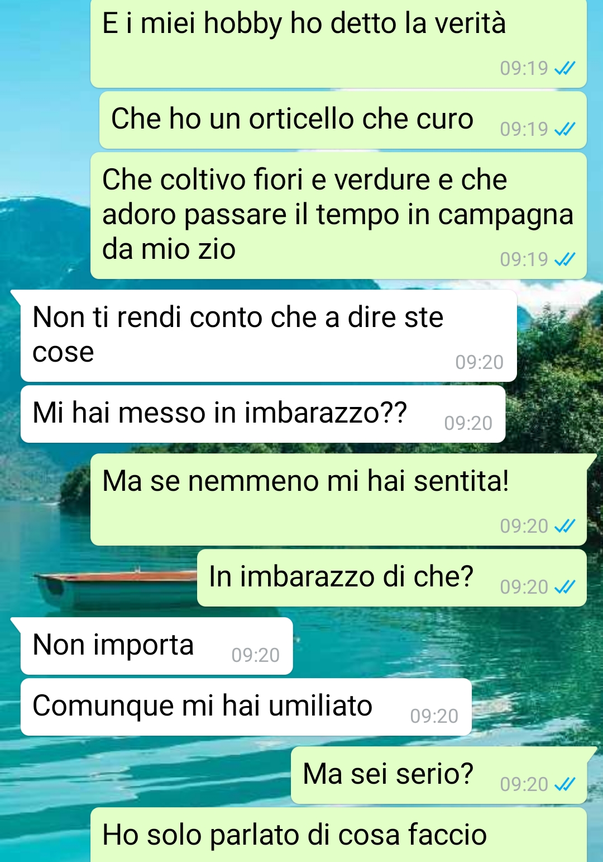Tap received message 'Non ti rendi conto'
This screenshot has width=603, height=862.
click(x=268, y=335)
